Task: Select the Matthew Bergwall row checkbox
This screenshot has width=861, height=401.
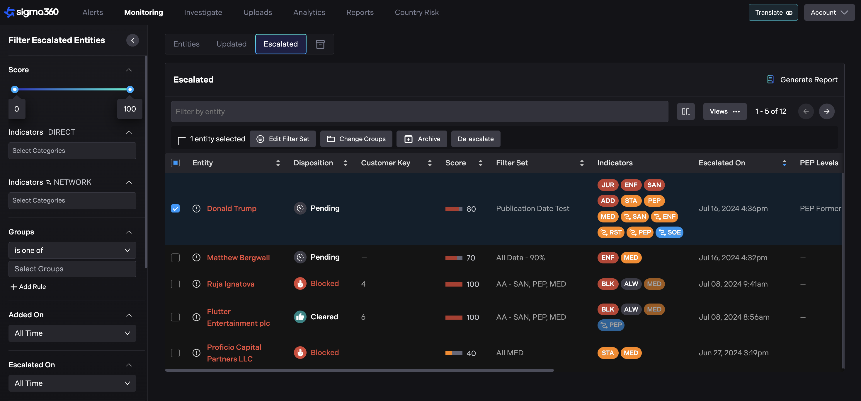Action: pyautogui.click(x=175, y=257)
